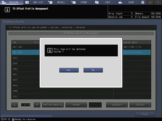This screenshot has height=121, width=162.
Task: Click the created date of row 001
Action: point(132,47)
